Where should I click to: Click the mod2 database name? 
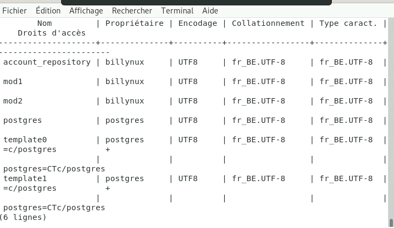13,101
